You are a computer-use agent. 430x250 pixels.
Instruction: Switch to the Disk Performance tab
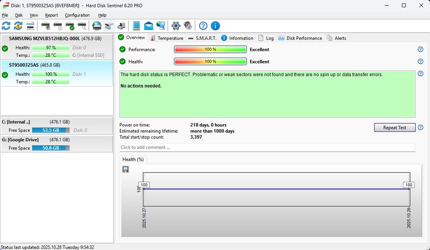300,38
